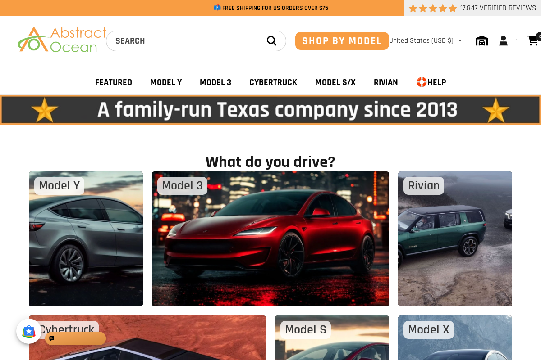Open the garage icon in header
The height and width of the screenshot is (360, 541).
[x=481, y=41]
